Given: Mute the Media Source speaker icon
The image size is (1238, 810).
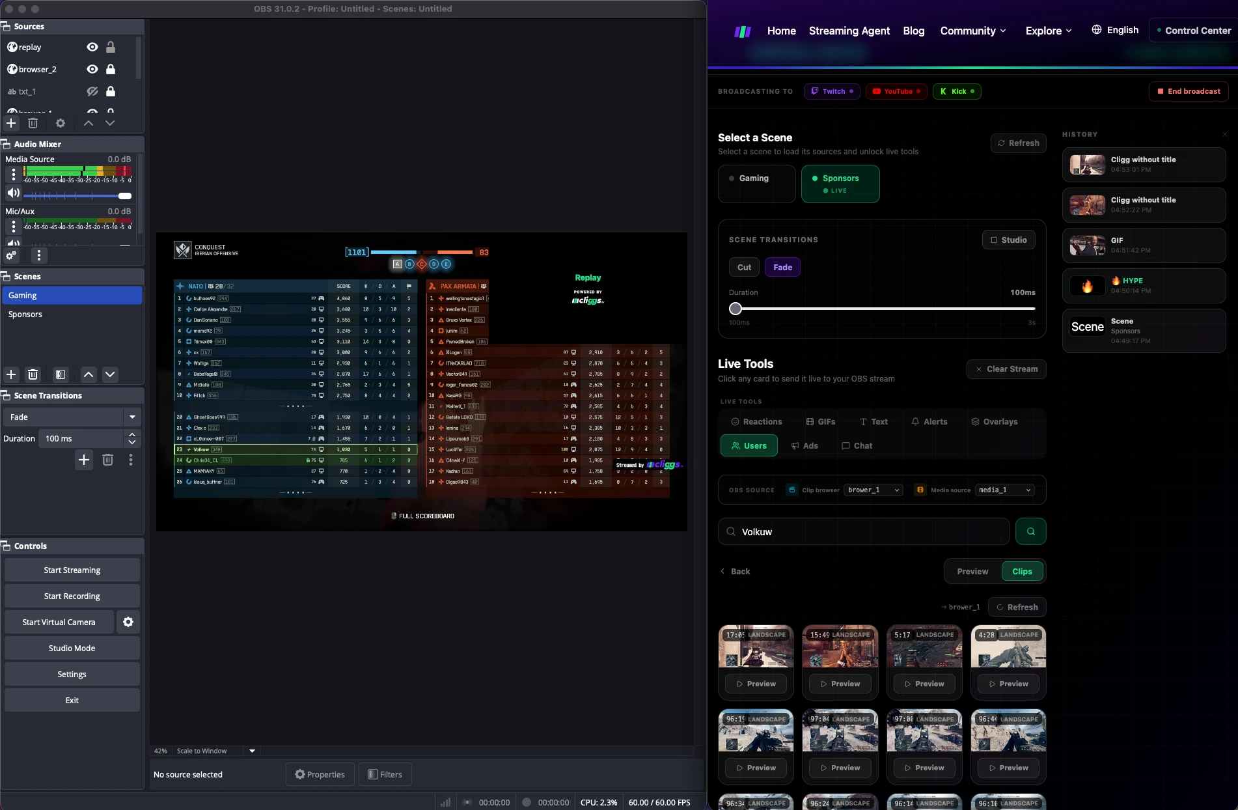Looking at the screenshot, I should pos(13,193).
